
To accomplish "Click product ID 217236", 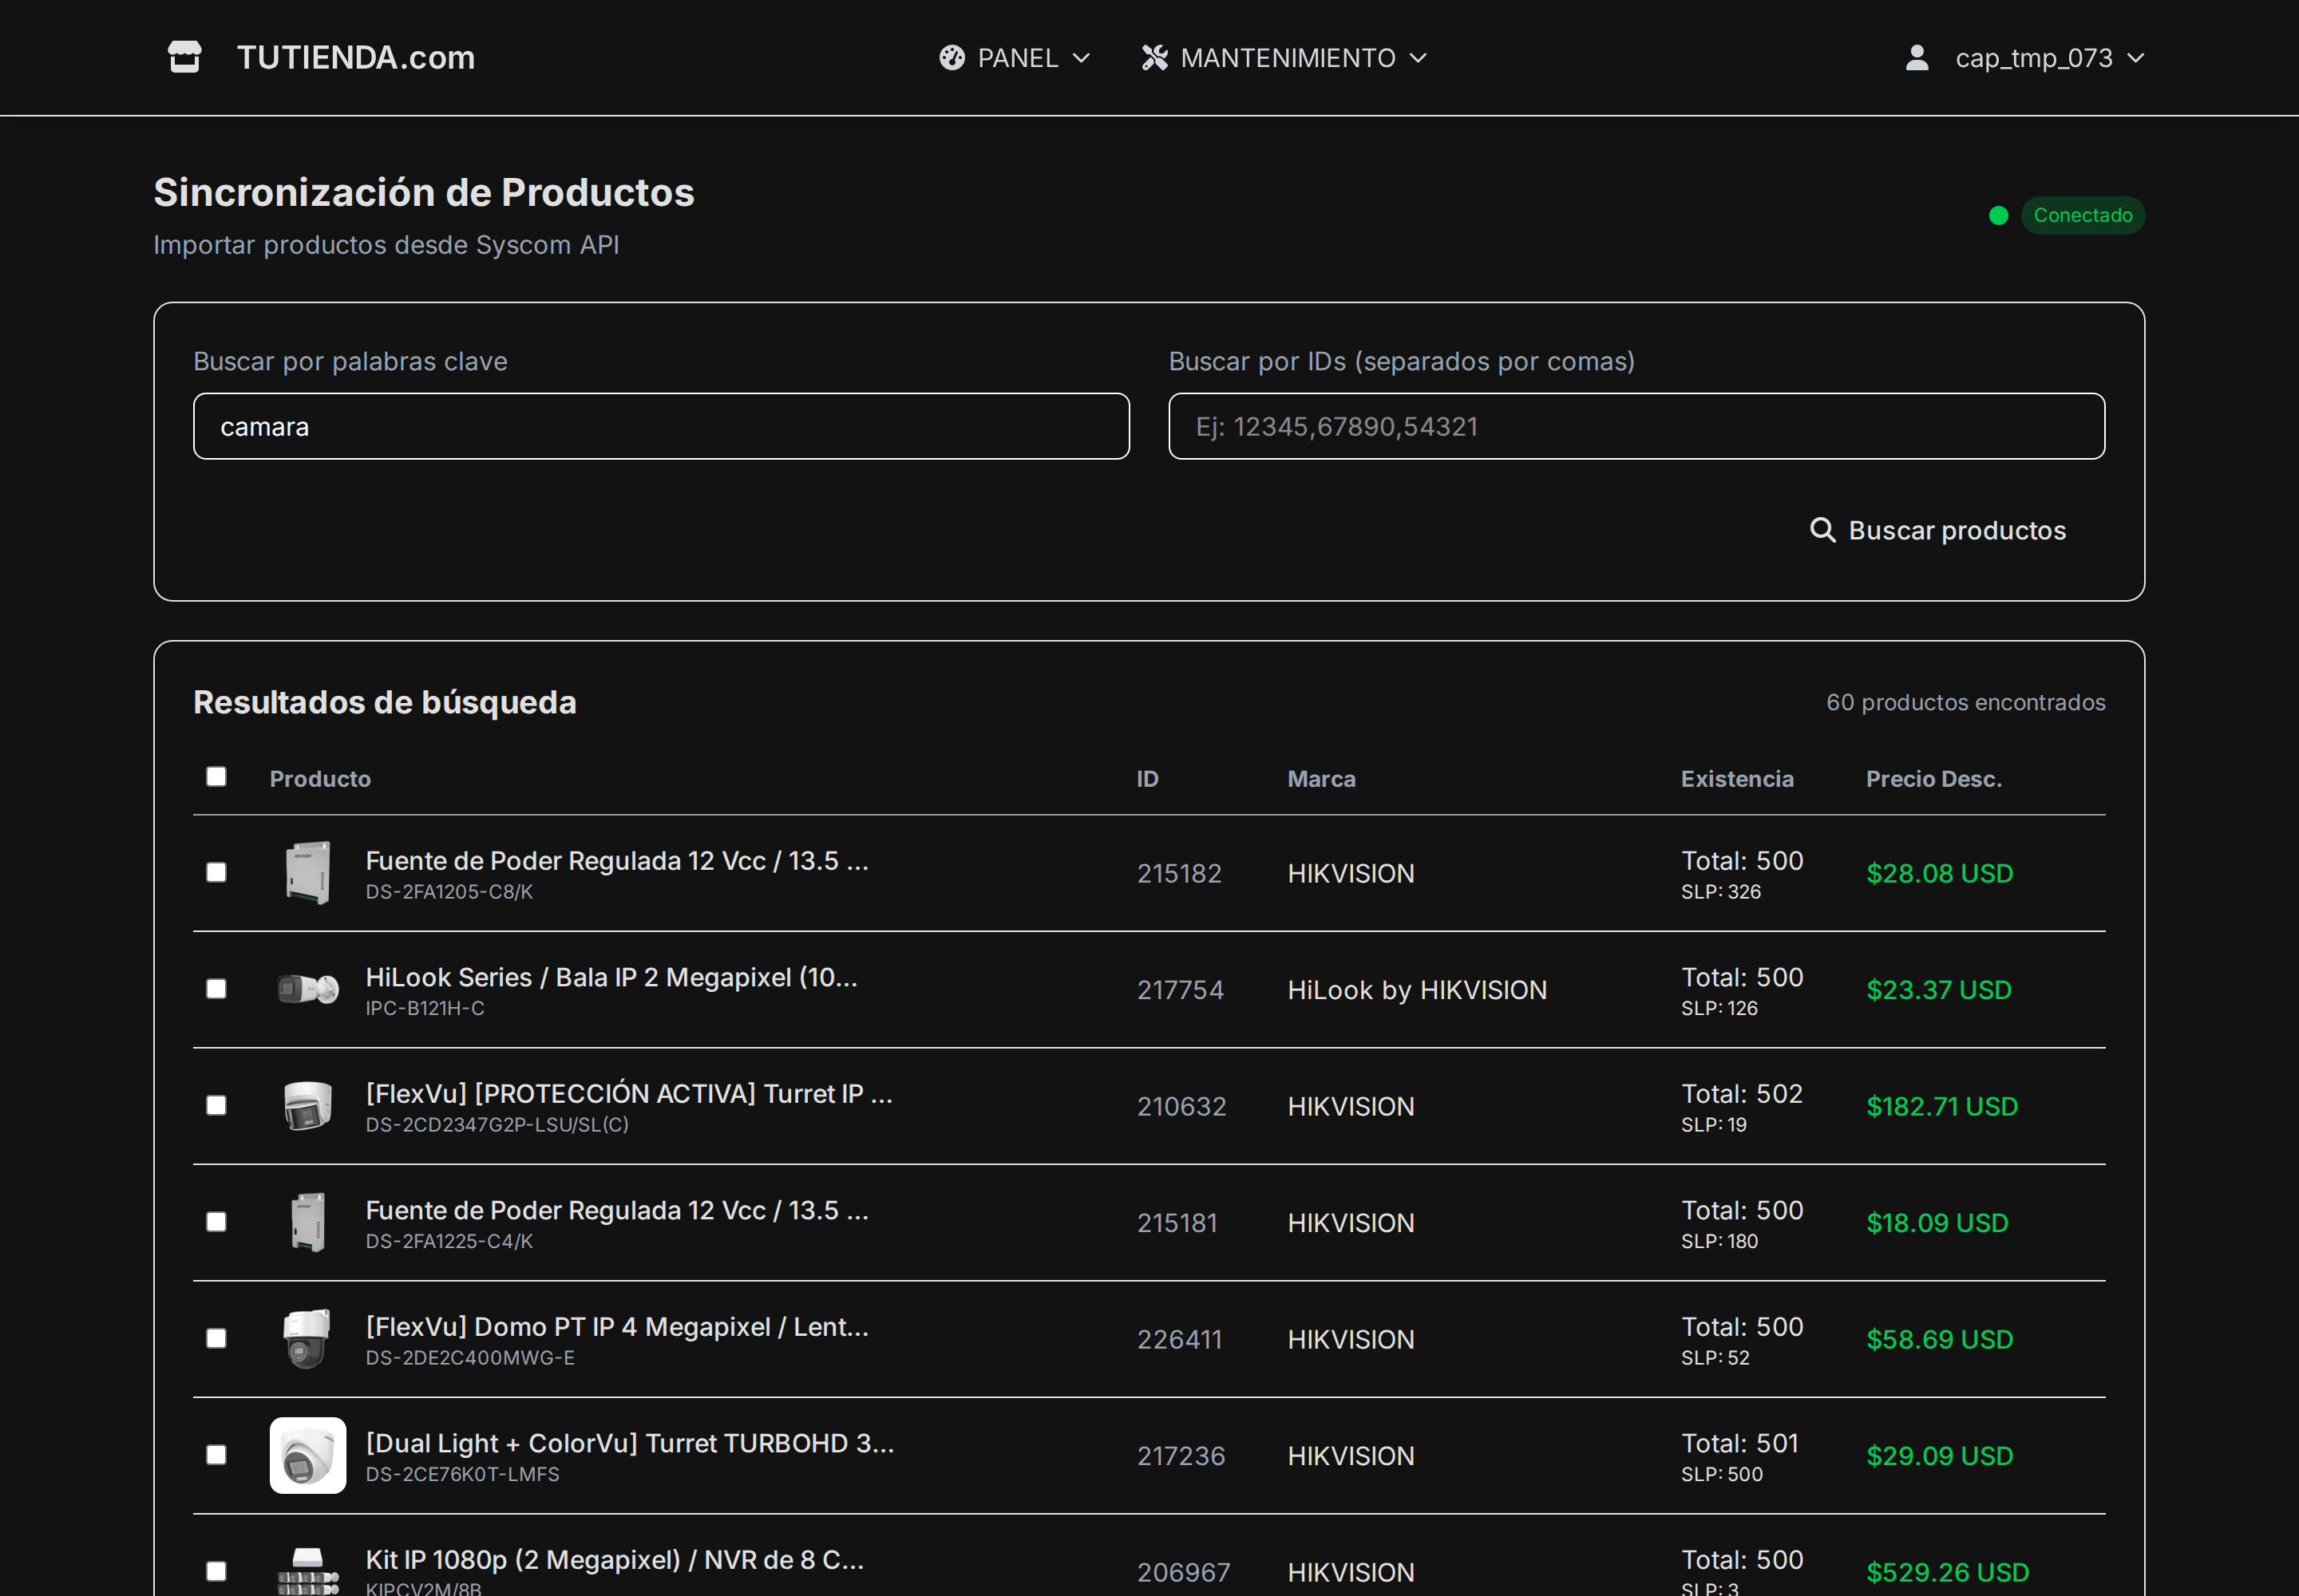I will [1181, 1456].
